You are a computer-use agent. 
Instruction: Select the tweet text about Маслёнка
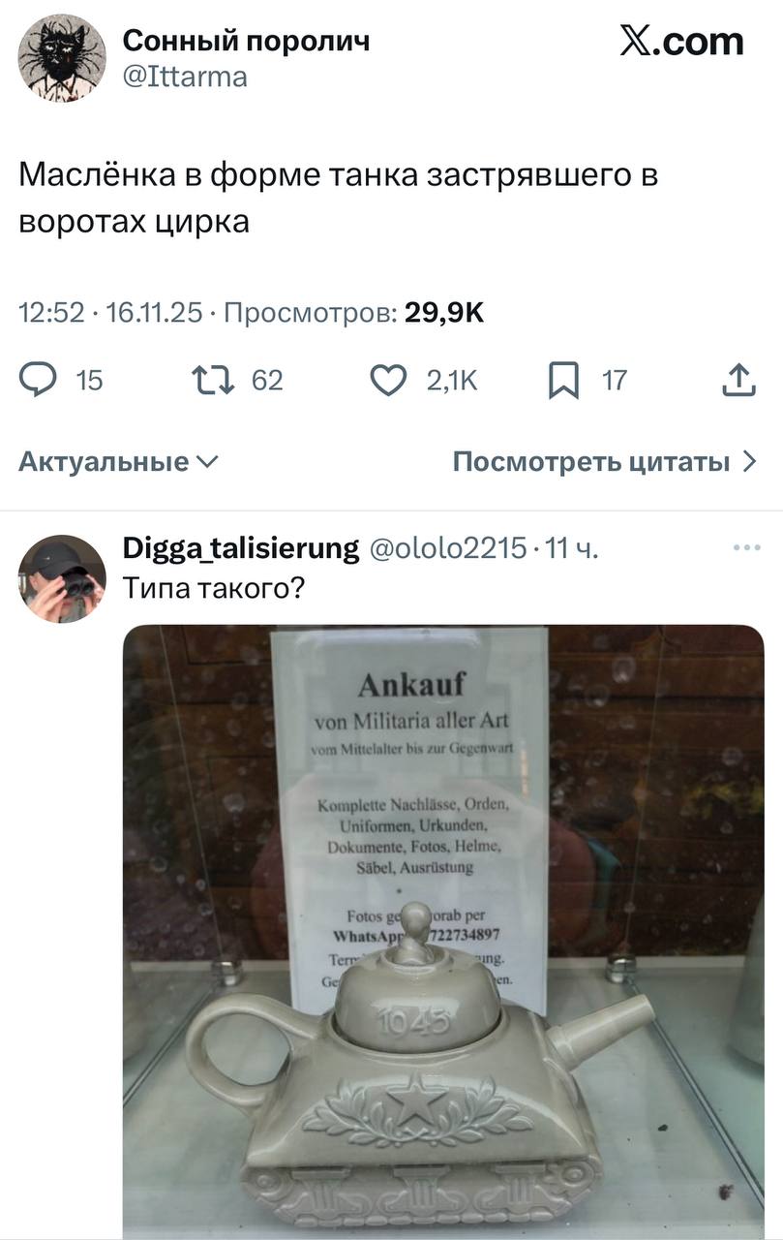click(x=339, y=199)
